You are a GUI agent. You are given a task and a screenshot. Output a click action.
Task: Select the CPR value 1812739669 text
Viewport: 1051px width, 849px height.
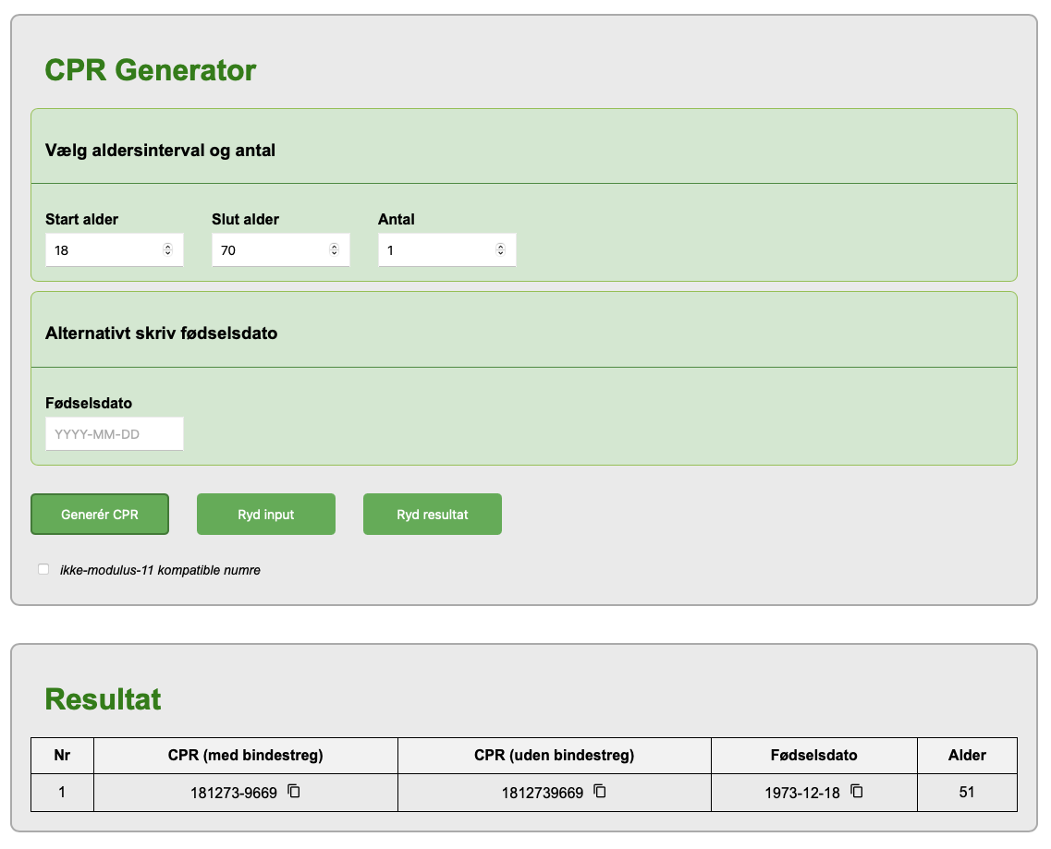(x=543, y=793)
